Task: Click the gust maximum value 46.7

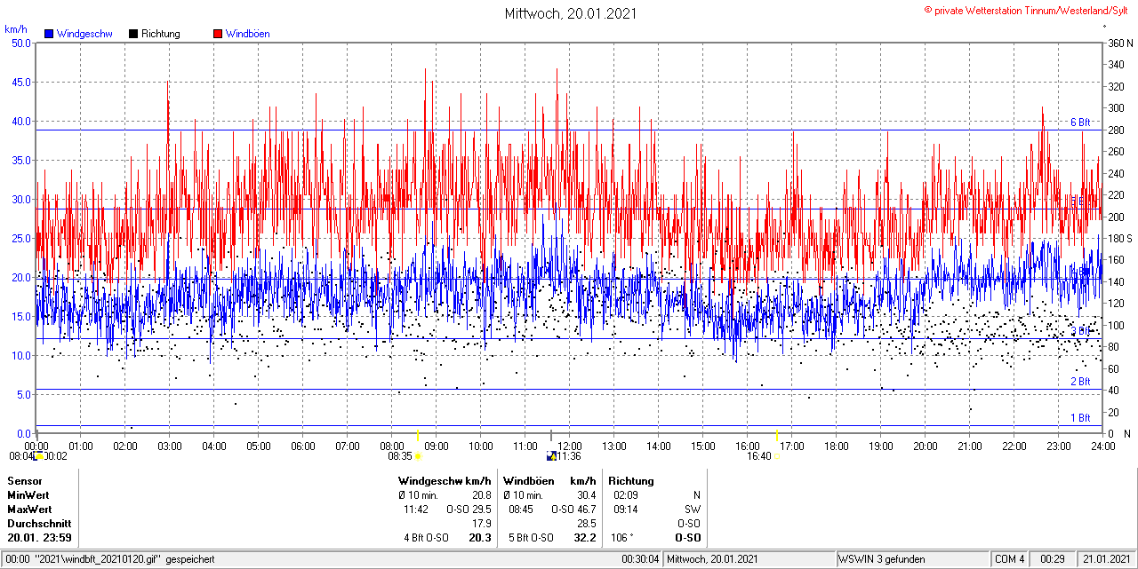Action: click(x=586, y=510)
